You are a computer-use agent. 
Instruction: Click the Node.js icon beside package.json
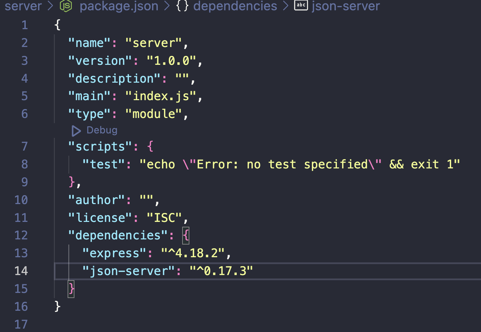pyautogui.click(x=66, y=6)
